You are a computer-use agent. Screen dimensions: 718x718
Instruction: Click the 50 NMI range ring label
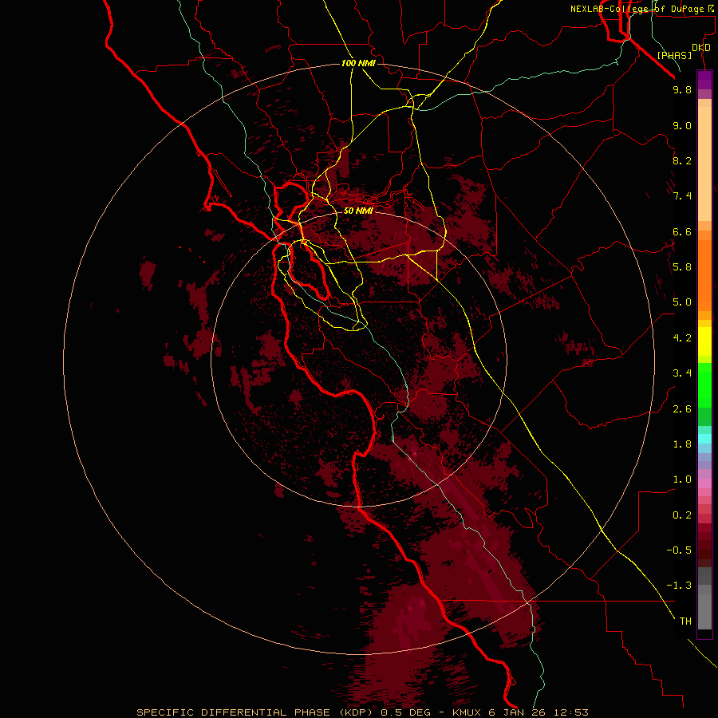coord(358,211)
